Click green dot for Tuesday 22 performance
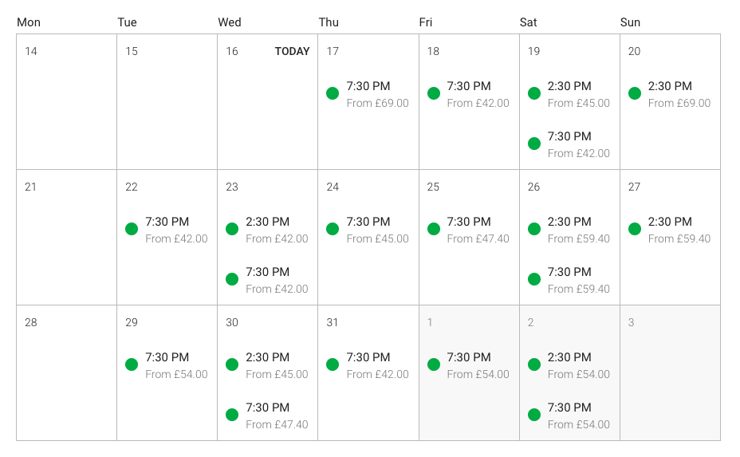Image resolution: width=740 pixels, height=457 pixels. tap(132, 229)
